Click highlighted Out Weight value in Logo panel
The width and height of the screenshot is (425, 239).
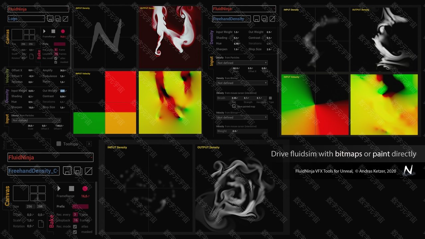63,91
